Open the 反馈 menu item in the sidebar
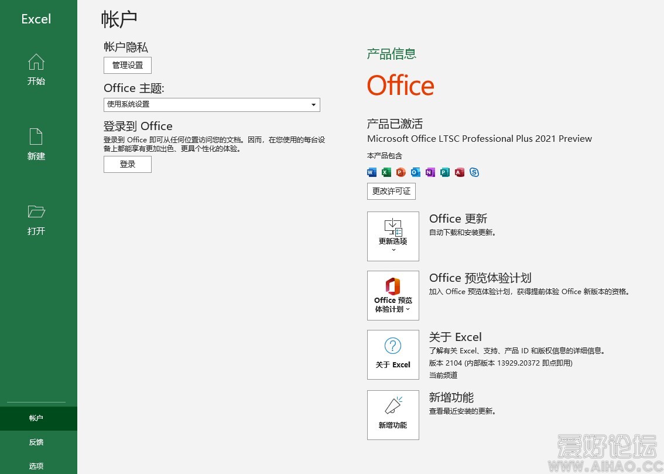664x474 pixels. point(36,442)
